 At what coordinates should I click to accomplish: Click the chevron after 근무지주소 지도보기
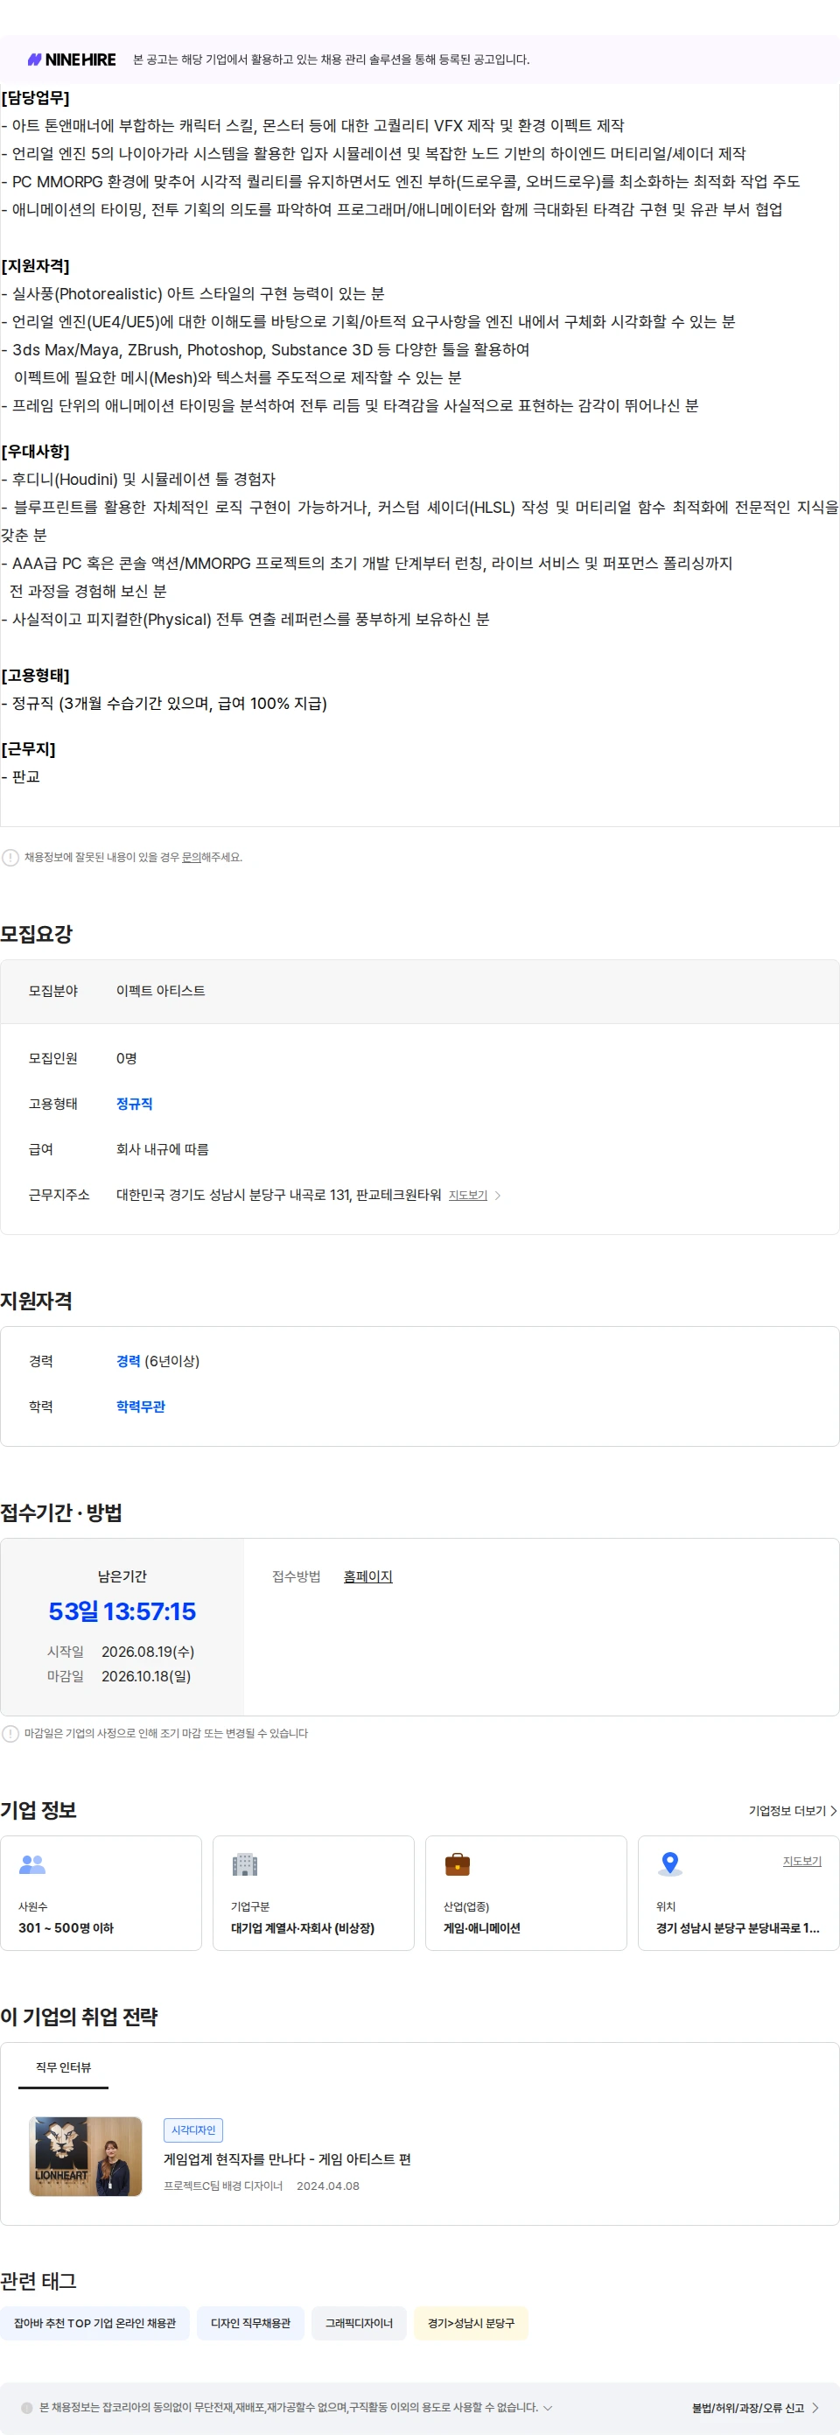pos(498,1196)
